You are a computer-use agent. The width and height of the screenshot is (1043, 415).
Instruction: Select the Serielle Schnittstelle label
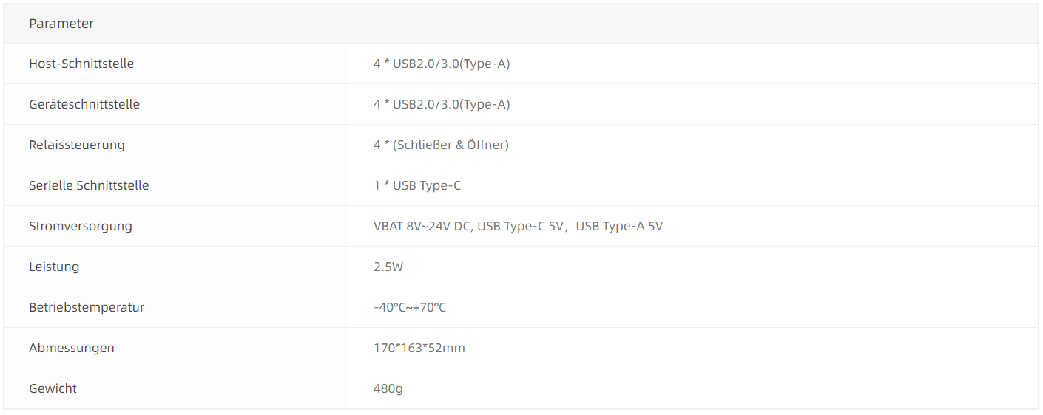[89, 185]
